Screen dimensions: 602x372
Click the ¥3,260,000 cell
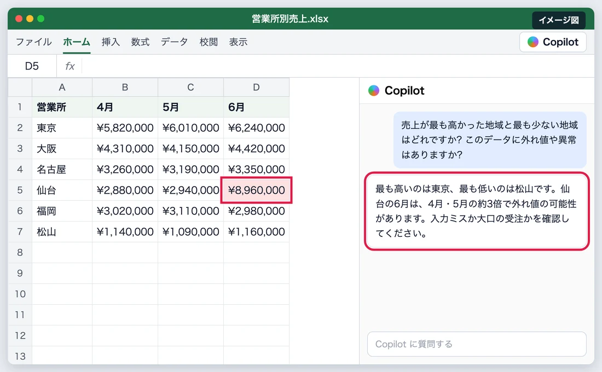[x=125, y=169]
